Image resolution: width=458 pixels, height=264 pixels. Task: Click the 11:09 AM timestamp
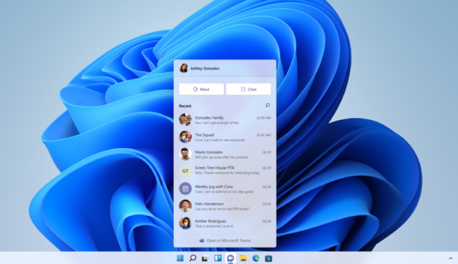[263, 118]
